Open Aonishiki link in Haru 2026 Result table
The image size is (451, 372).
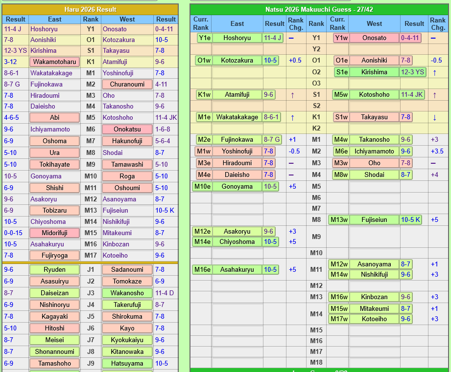[x=43, y=40]
